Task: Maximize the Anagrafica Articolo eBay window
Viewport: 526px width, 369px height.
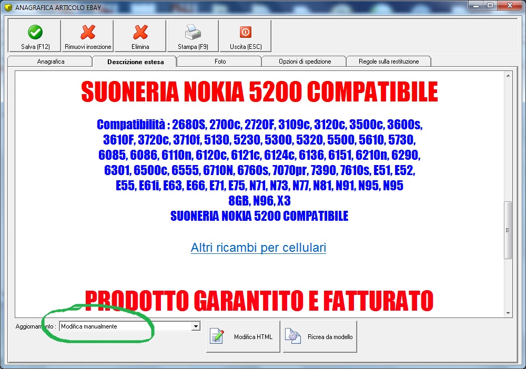Action: [490, 6]
